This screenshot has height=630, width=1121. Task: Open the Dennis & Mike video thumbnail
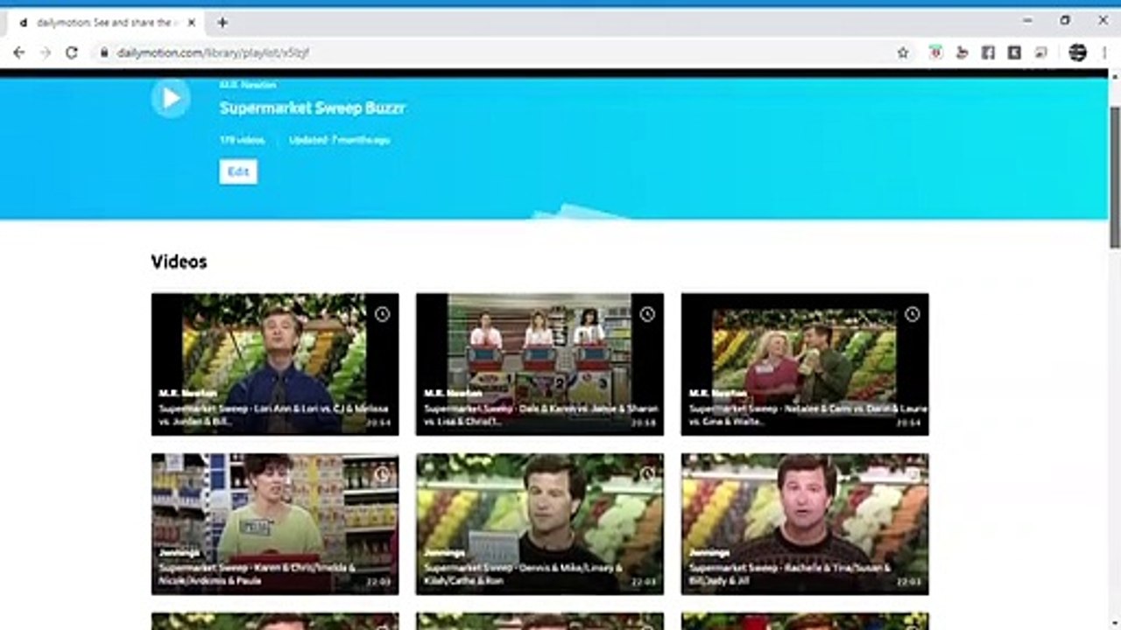(x=539, y=524)
